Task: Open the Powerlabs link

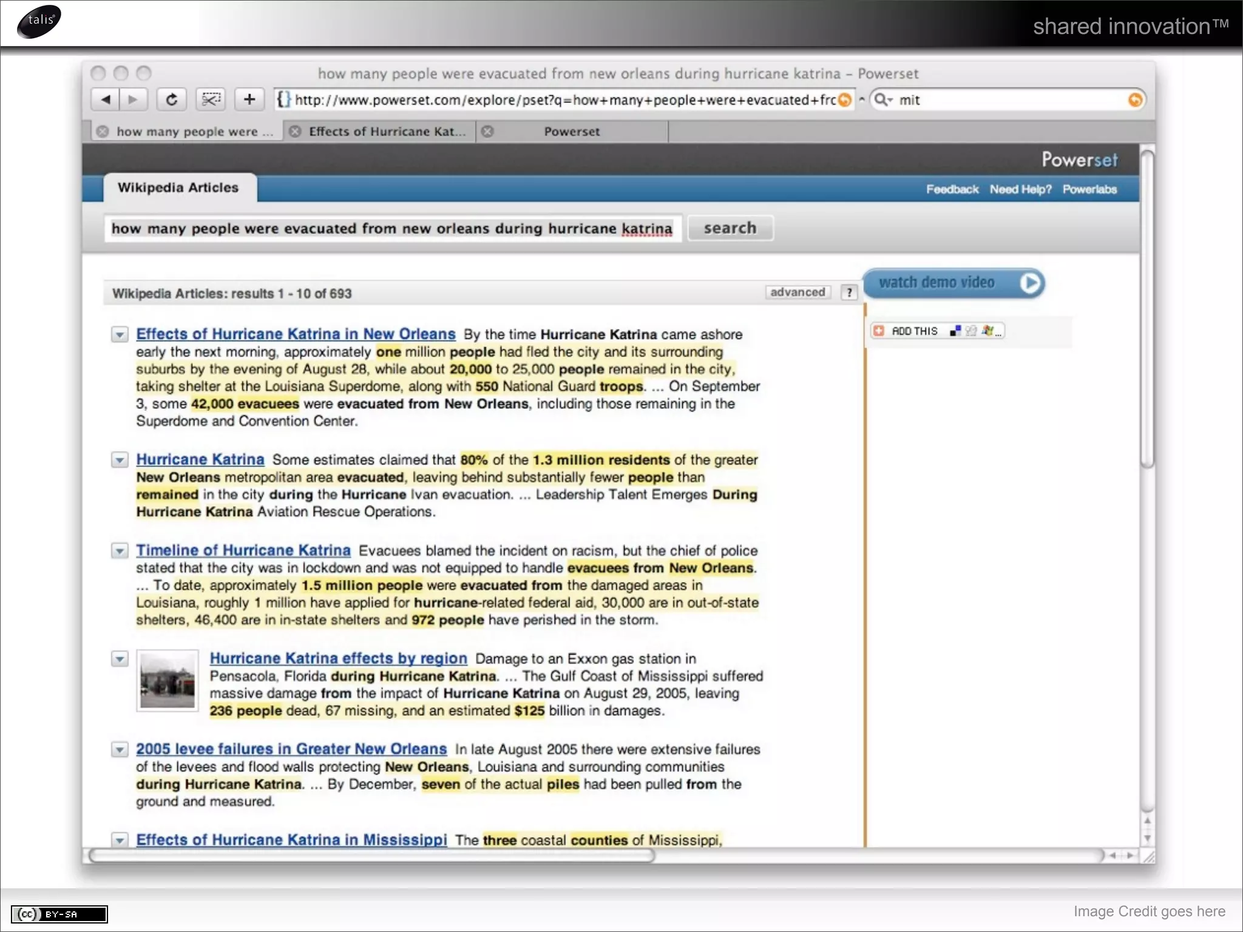Action: coord(1089,189)
